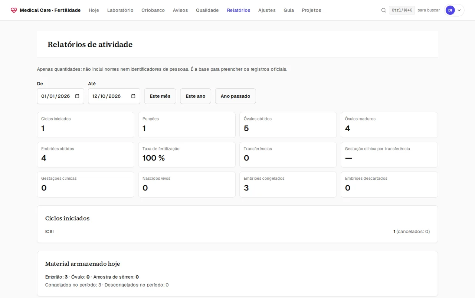Select Ano passado date range
The image size is (475, 298).
click(x=235, y=96)
